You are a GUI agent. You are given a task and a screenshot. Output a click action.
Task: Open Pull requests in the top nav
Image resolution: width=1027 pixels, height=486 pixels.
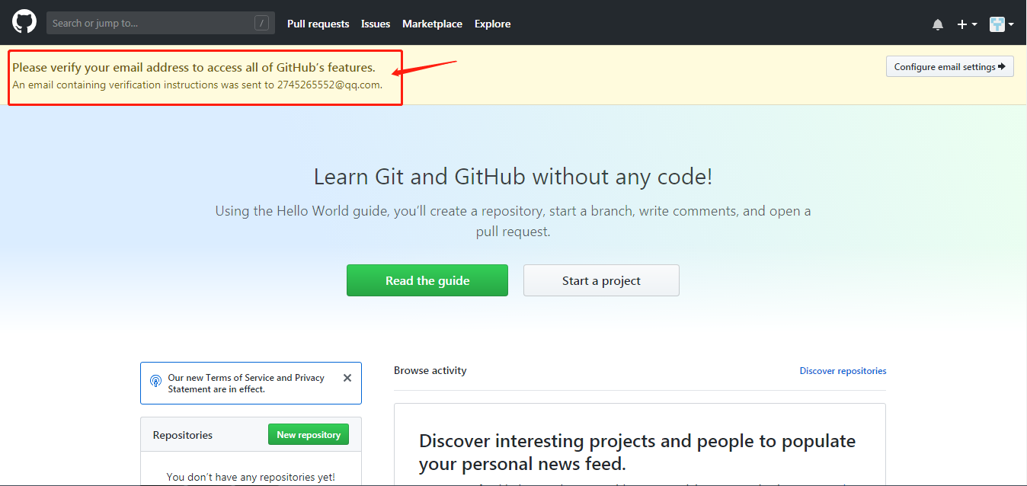coord(318,24)
